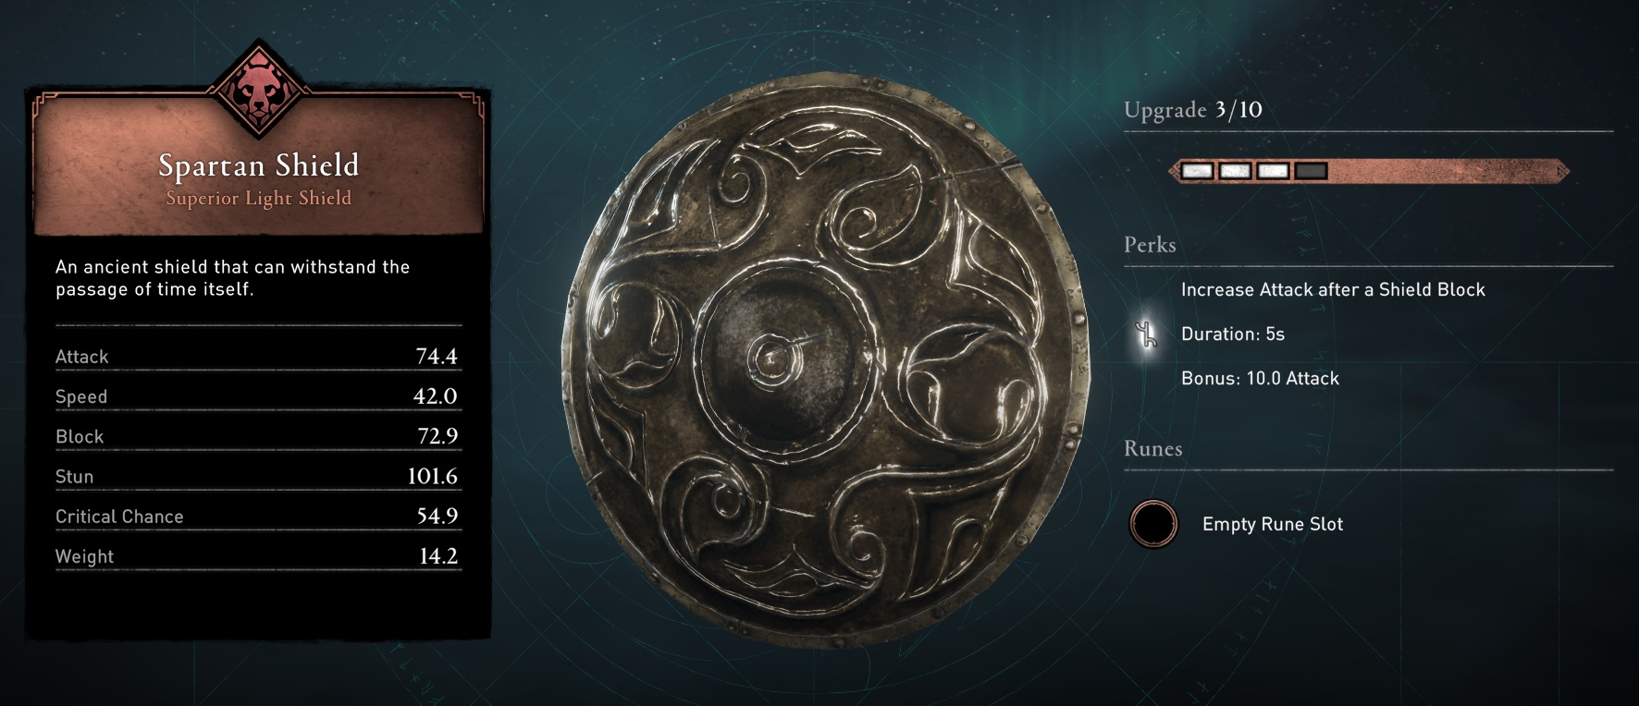Click the arrow tip of the upgrade bar
Image resolution: width=1639 pixels, height=706 pixels.
(x=1562, y=171)
